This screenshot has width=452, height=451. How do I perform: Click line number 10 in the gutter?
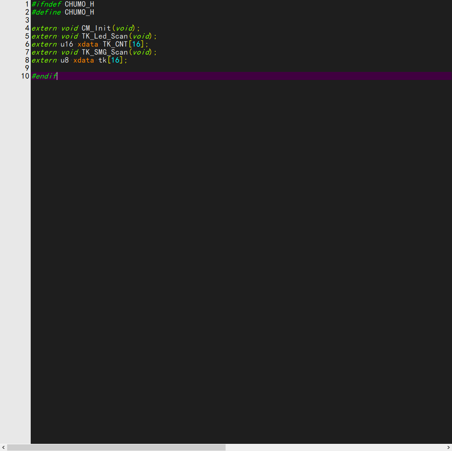[25, 76]
